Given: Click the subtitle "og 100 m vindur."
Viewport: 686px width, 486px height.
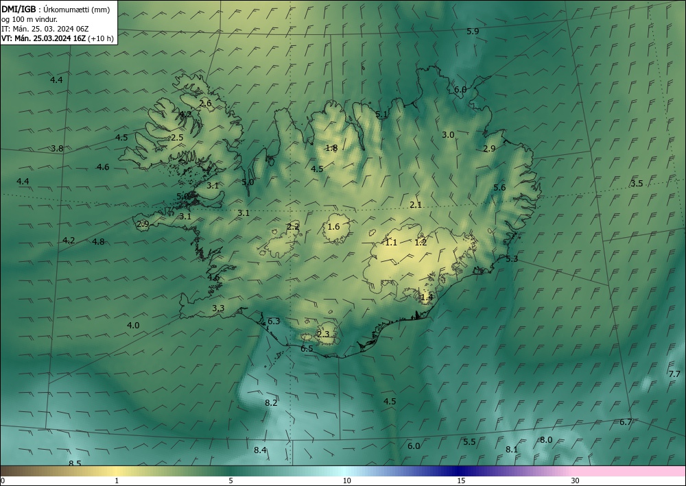Looking at the screenshot, I should click(x=29, y=19).
